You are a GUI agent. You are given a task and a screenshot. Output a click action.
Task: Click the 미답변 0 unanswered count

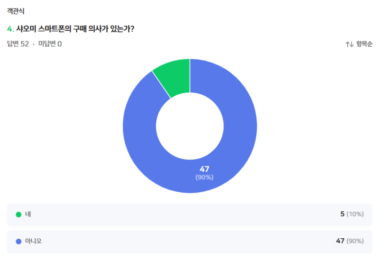point(50,44)
